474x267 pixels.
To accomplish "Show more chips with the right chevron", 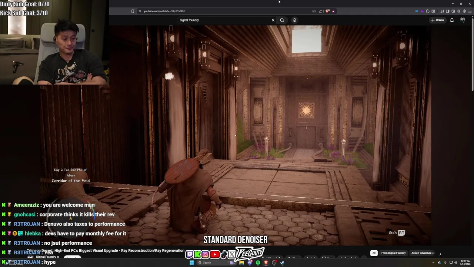I will pyautogui.click(x=440, y=254).
